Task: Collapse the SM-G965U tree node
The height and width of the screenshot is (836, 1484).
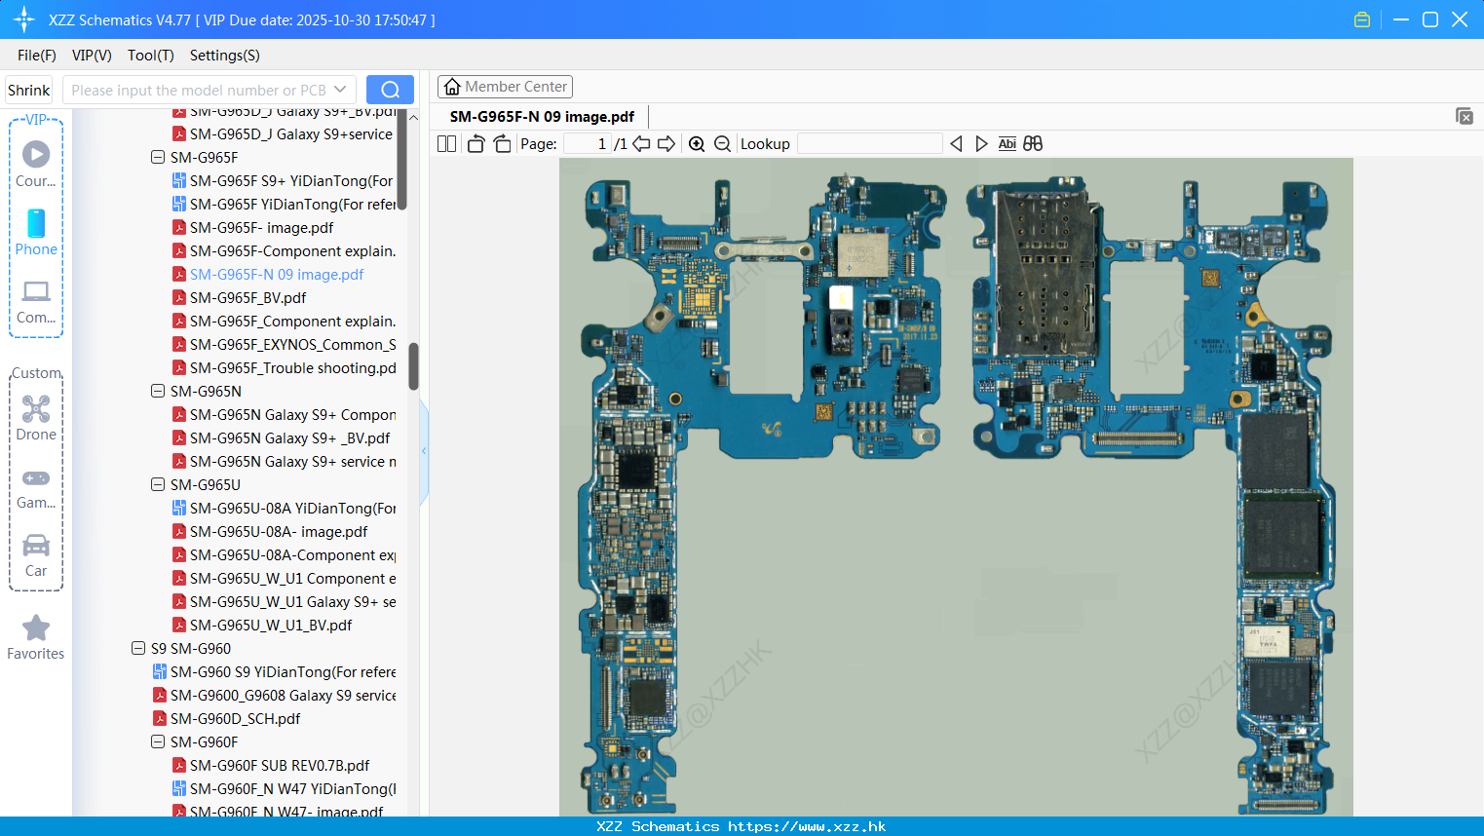Action: (158, 484)
